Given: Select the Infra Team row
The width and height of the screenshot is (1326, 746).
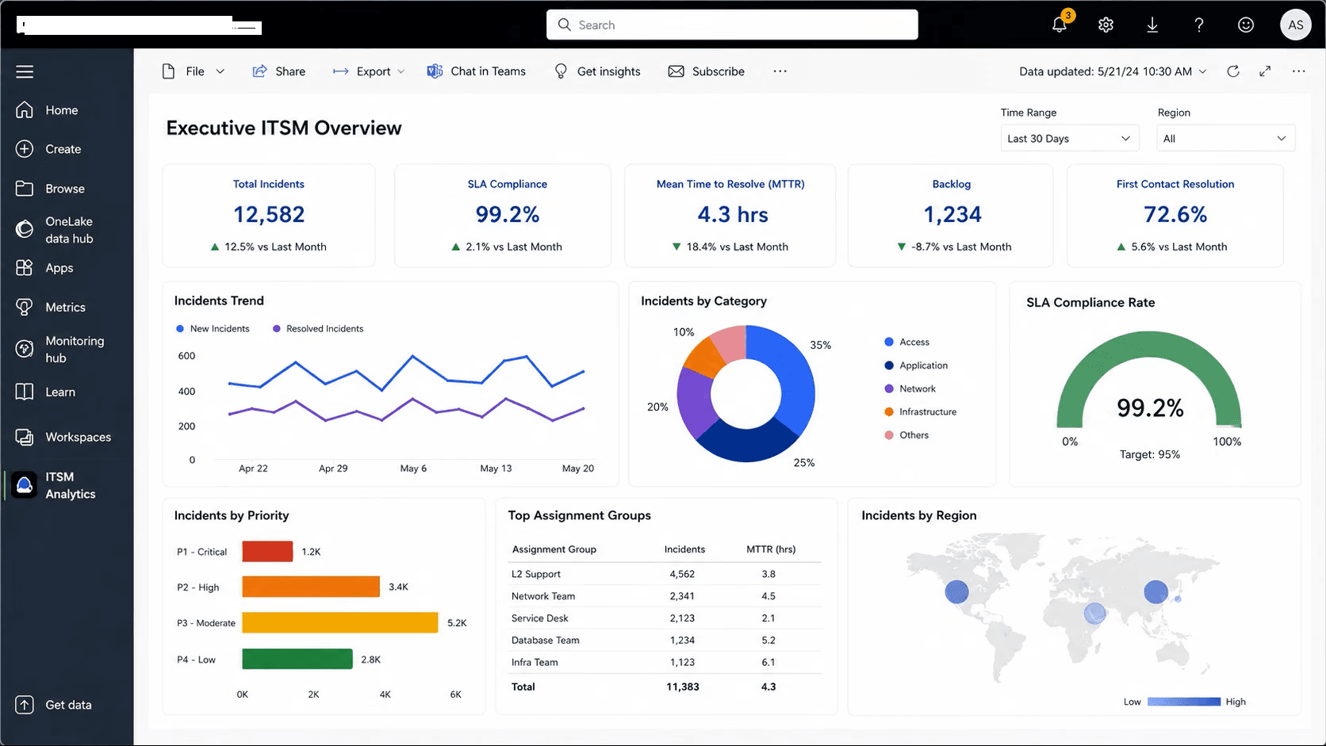Looking at the screenshot, I should [x=665, y=663].
